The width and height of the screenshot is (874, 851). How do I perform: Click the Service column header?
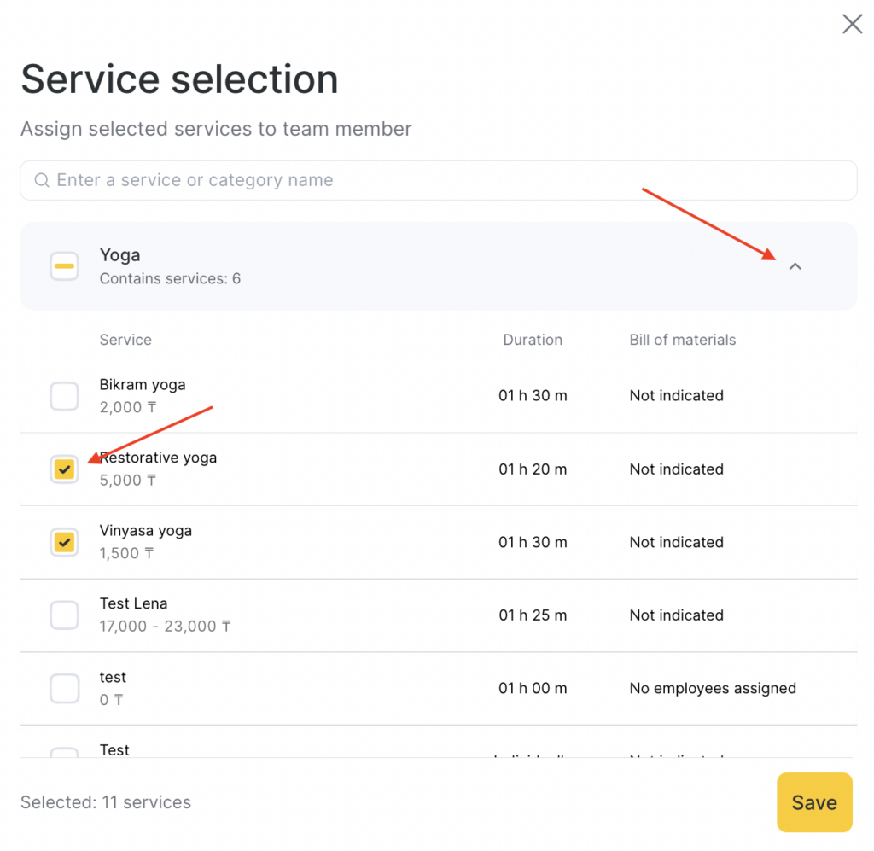click(x=125, y=340)
